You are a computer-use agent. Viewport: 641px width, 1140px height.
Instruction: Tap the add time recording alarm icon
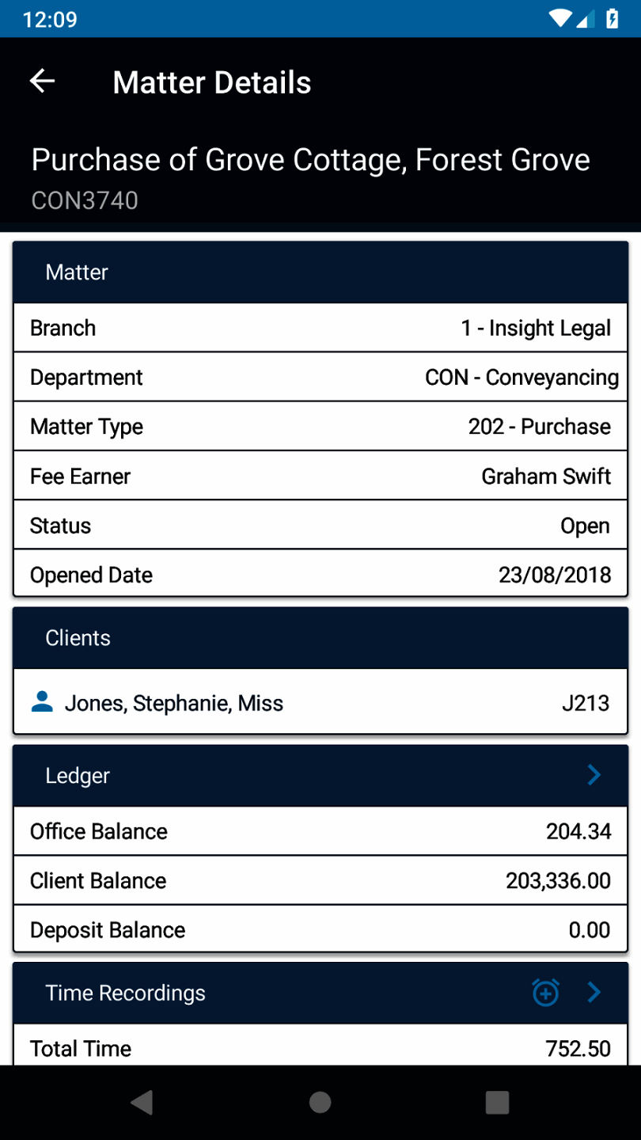tap(545, 993)
